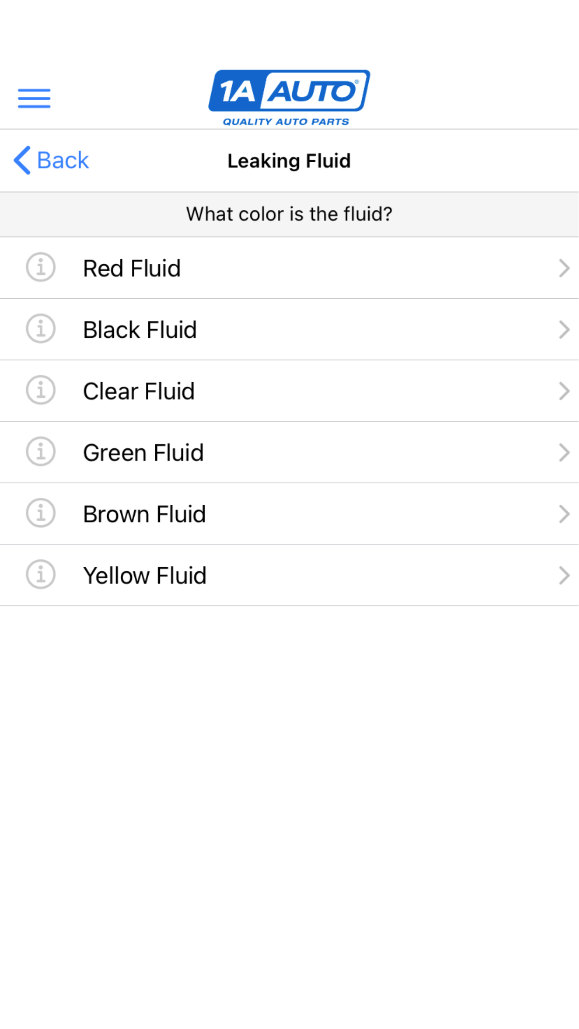Open the hamburger menu
This screenshot has height=1029, width=579.
(x=34, y=98)
